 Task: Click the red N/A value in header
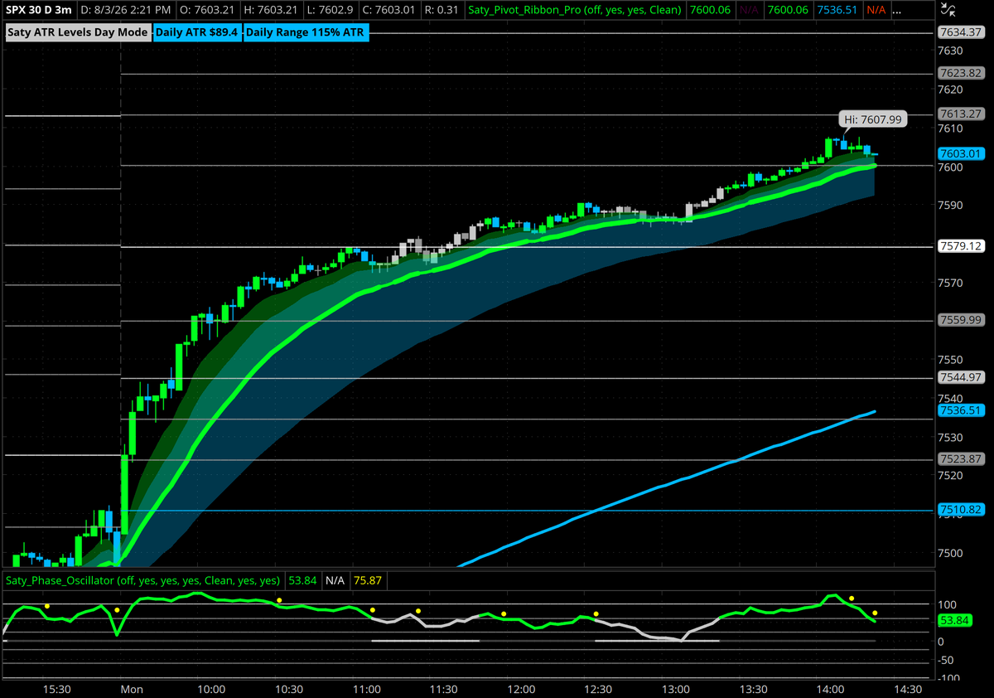[x=875, y=10]
